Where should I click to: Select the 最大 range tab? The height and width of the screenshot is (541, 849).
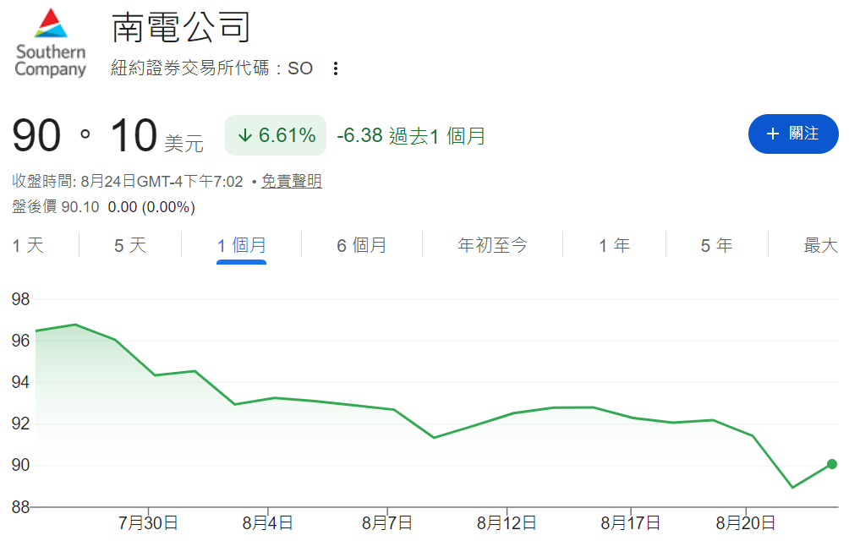(x=821, y=245)
